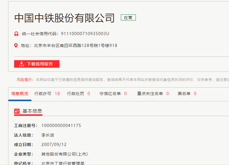229x165 pixels.
Task: Click the 风险提示 warning label
Action: (x=25, y=80)
